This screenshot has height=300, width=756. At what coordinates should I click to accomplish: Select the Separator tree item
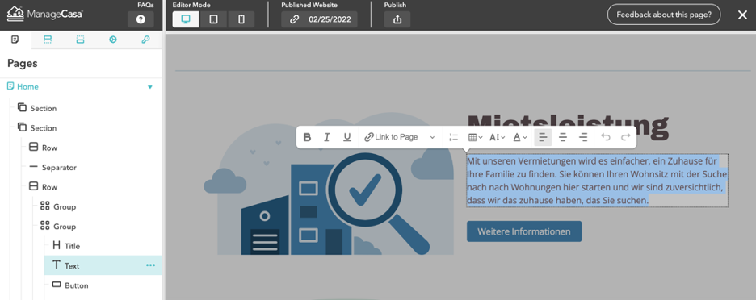(x=52, y=167)
